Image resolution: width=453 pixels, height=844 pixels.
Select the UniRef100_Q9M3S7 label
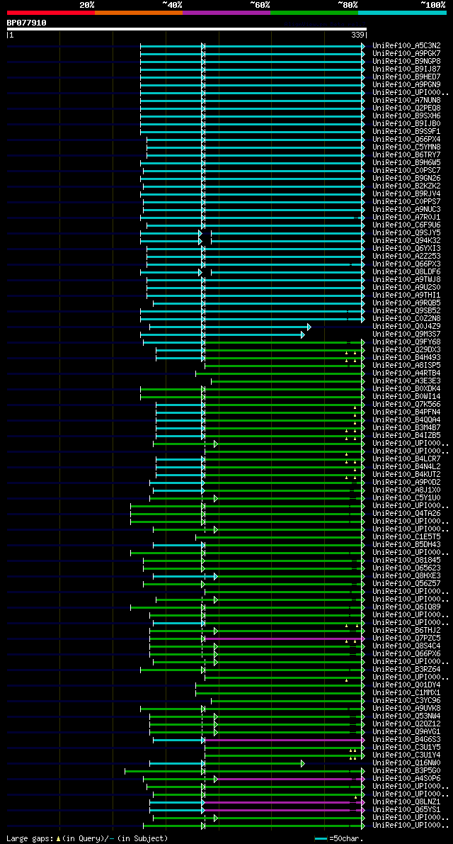pyautogui.click(x=406, y=334)
